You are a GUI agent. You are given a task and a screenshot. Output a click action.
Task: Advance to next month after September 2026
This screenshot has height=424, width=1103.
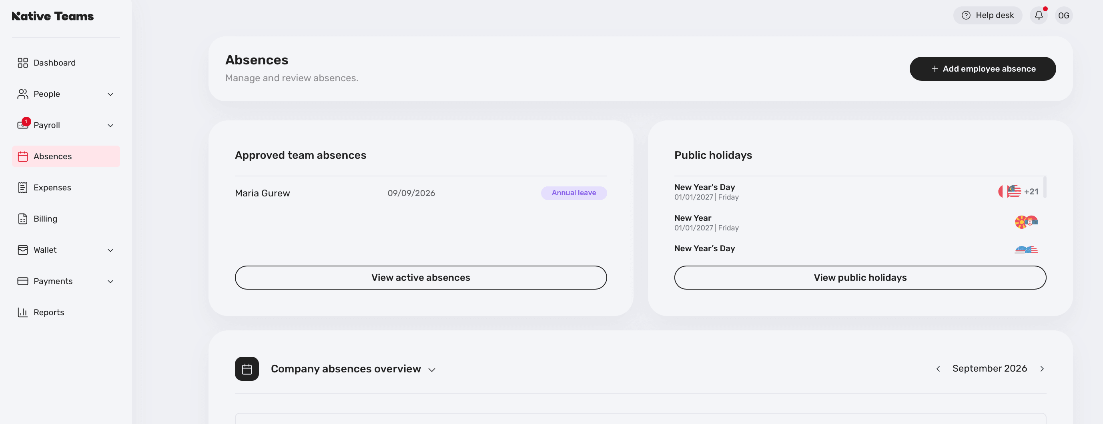pyautogui.click(x=1042, y=369)
